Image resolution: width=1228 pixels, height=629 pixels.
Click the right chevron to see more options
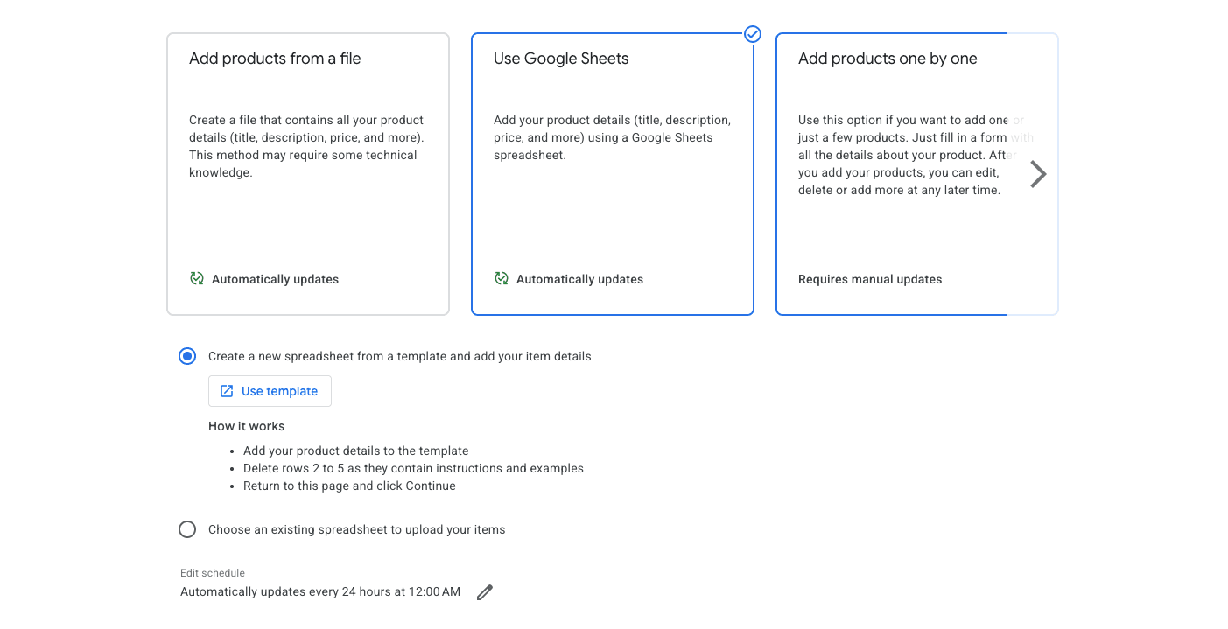(x=1037, y=173)
